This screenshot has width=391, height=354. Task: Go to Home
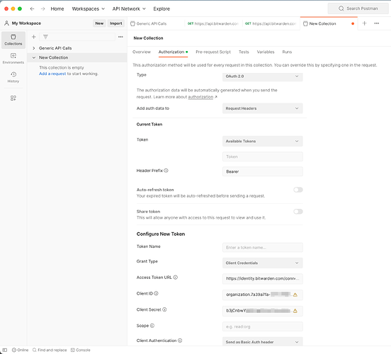point(57,8)
